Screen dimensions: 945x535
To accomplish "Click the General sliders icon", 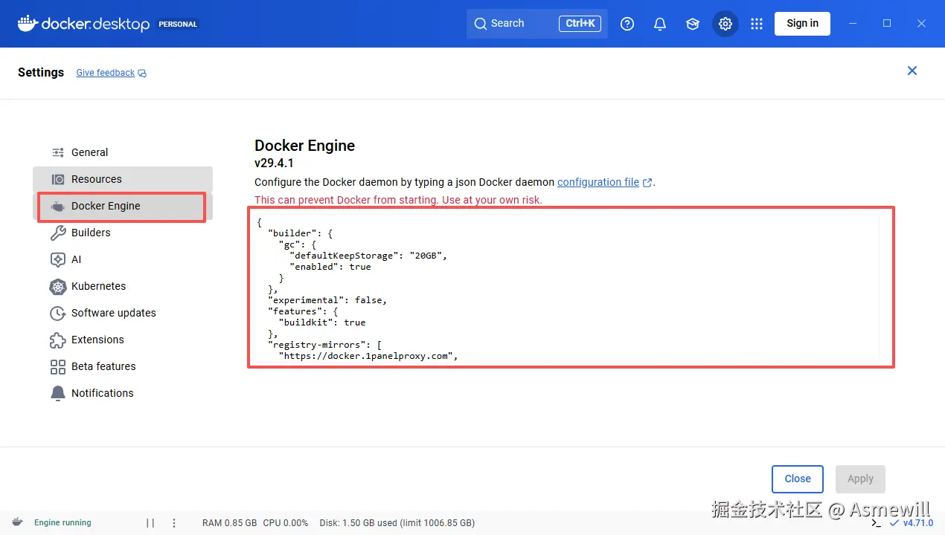I will point(58,152).
